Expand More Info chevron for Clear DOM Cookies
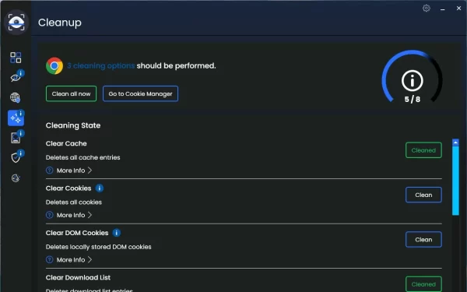The image size is (467, 292). [90, 259]
